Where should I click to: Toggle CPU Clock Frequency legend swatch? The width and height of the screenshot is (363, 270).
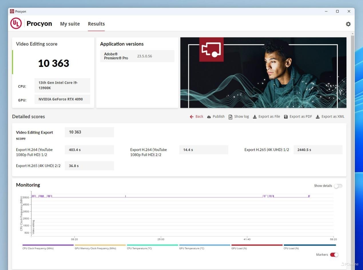48,245
